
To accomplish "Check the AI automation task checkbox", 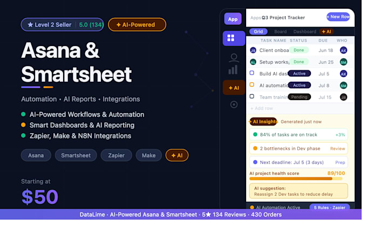I will point(252,84).
